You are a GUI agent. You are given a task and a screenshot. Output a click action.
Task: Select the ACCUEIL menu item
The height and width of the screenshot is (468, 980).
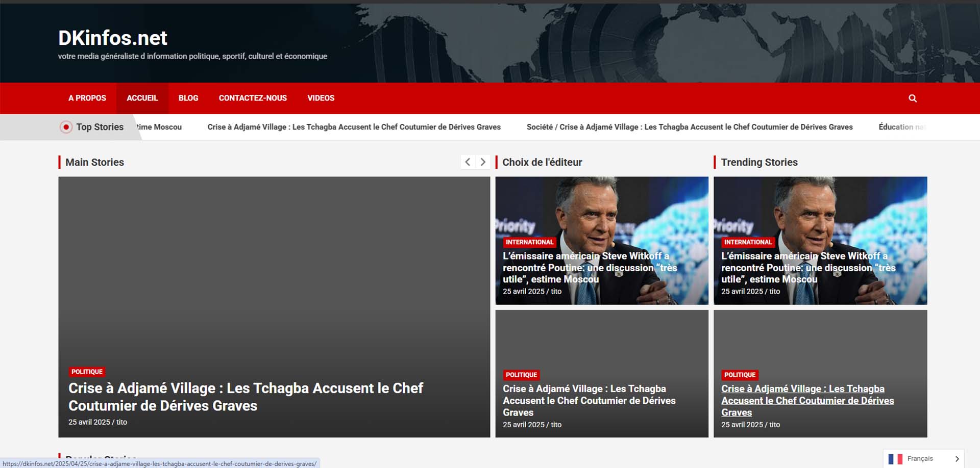coord(142,98)
